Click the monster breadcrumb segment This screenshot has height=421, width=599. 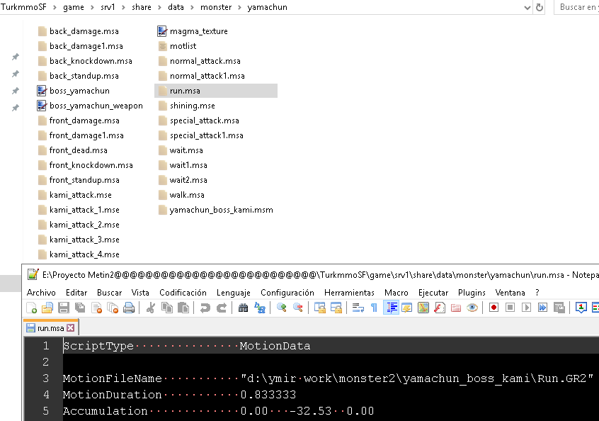click(216, 7)
